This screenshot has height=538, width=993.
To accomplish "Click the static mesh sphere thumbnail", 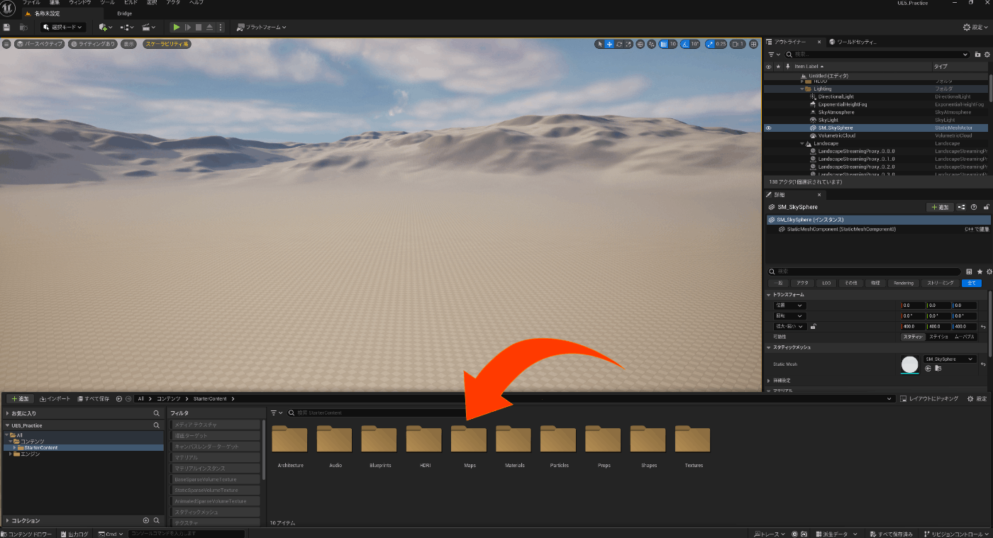I will coord(909,364).
